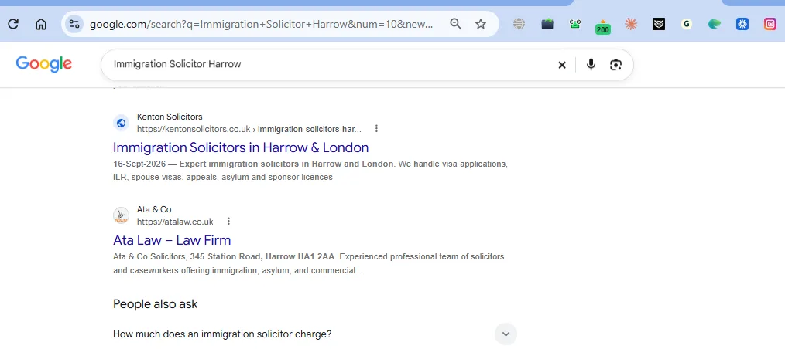Click the Ata & Co favicon
Screen dimensions: 785x349
point(121,215)
